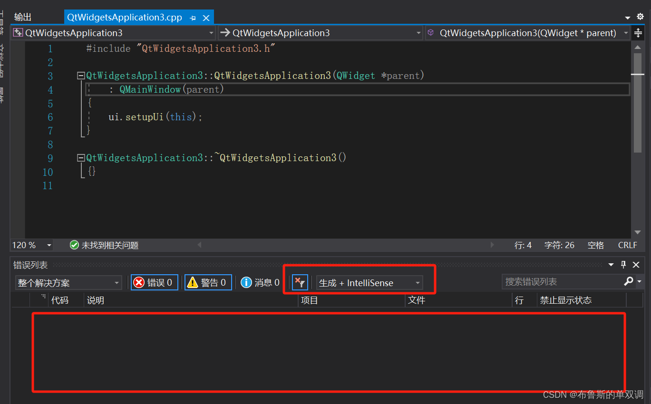651x404 pixels.
Task: Collapse the constructor code block at line 3
Action: coord(81,75)
